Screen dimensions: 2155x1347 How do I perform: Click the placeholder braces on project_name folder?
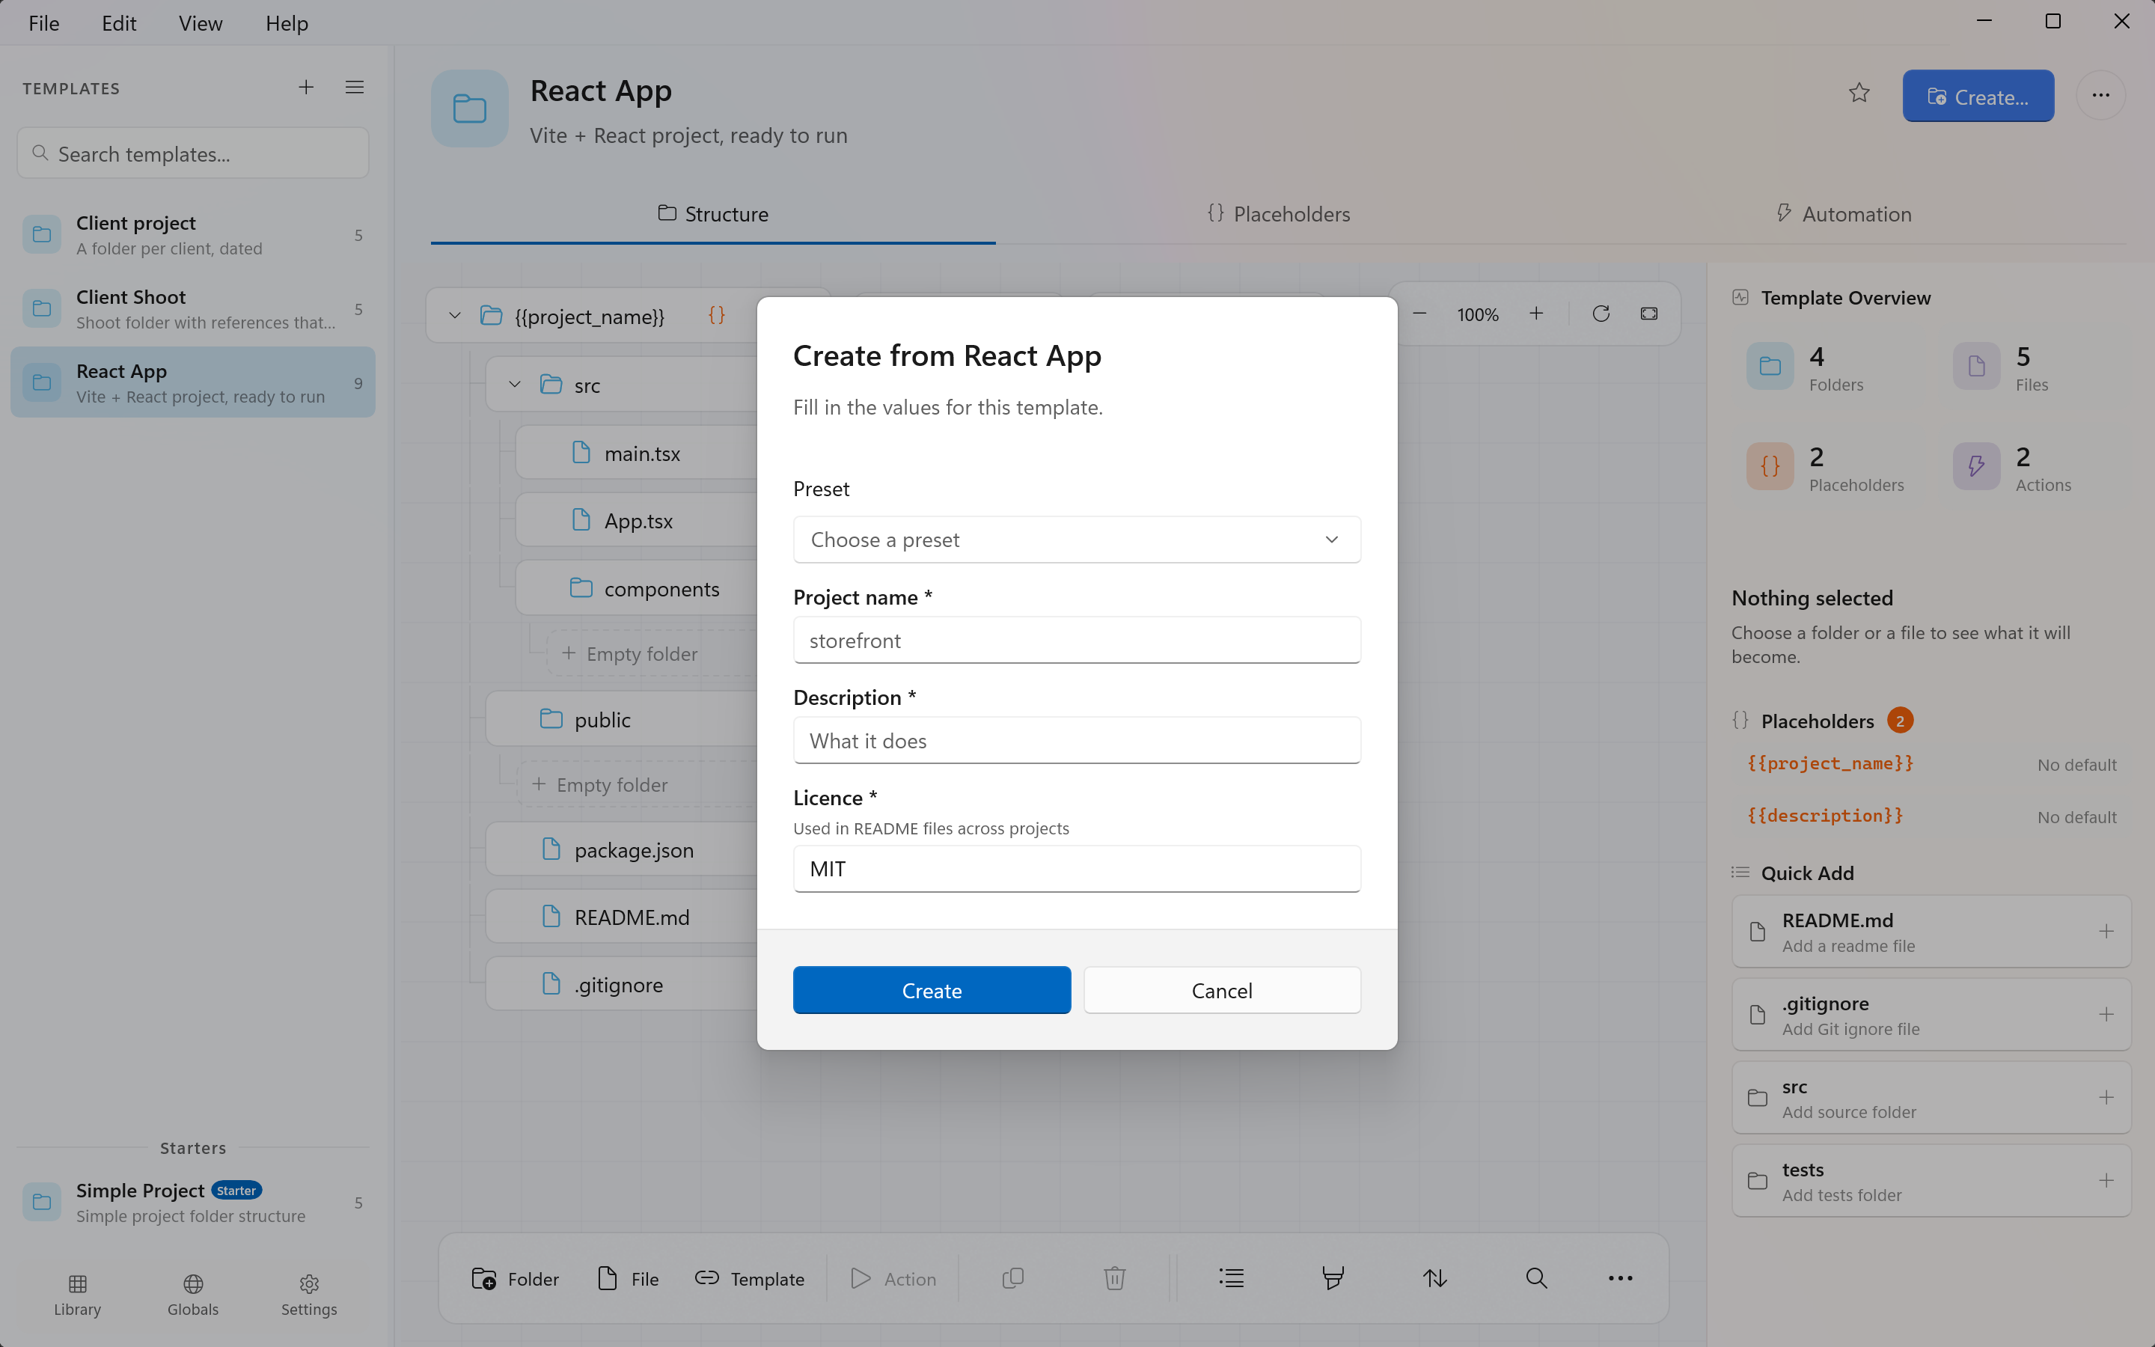tap(717, 315)
